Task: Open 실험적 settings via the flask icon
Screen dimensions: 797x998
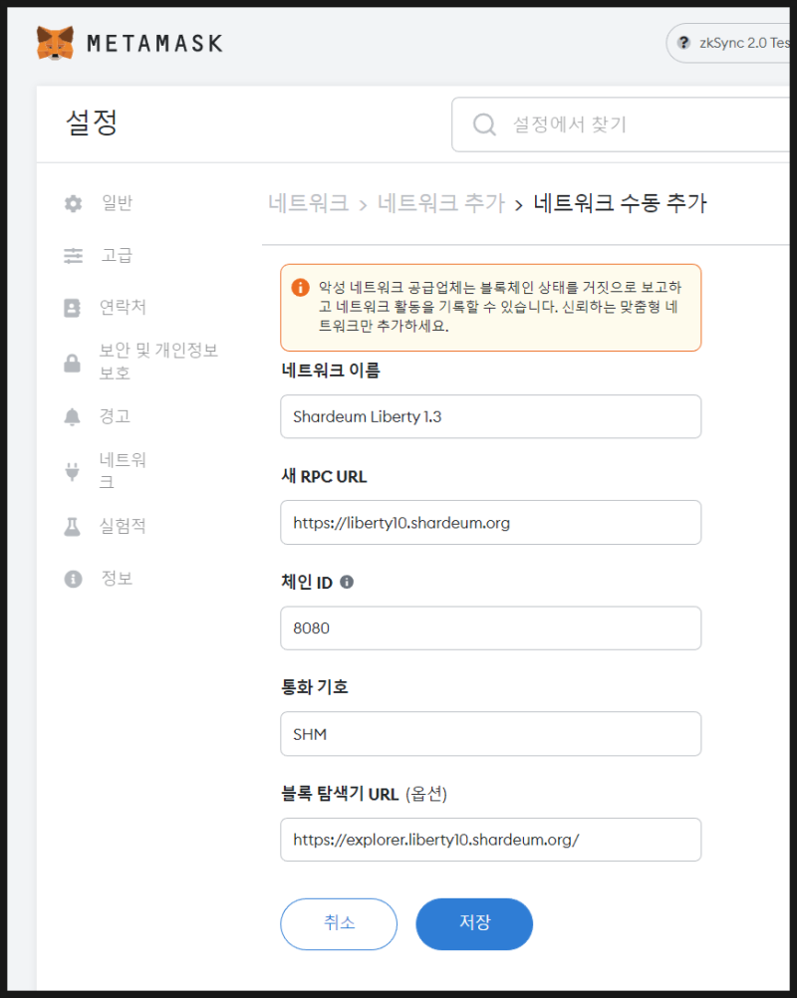Action: [72, 525]
